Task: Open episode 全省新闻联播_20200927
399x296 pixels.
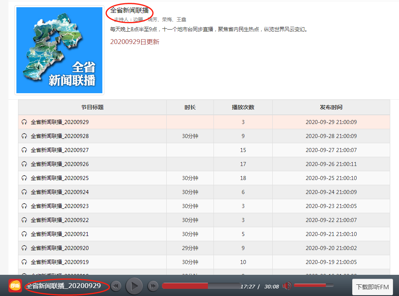Action: tap(60, 150)
